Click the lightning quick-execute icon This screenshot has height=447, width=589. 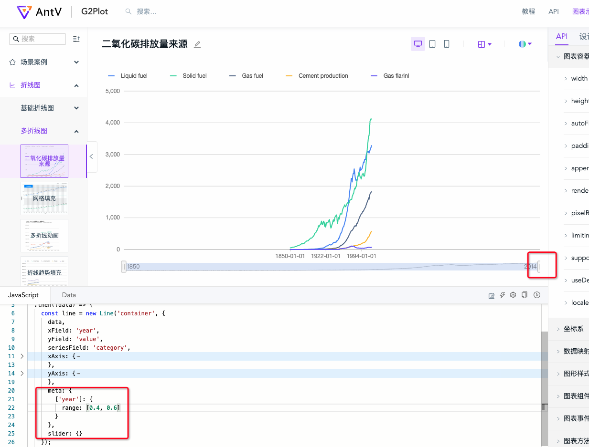click(502, 295)
